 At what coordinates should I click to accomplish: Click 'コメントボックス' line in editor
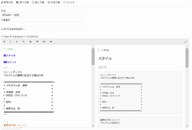(13, 72)
